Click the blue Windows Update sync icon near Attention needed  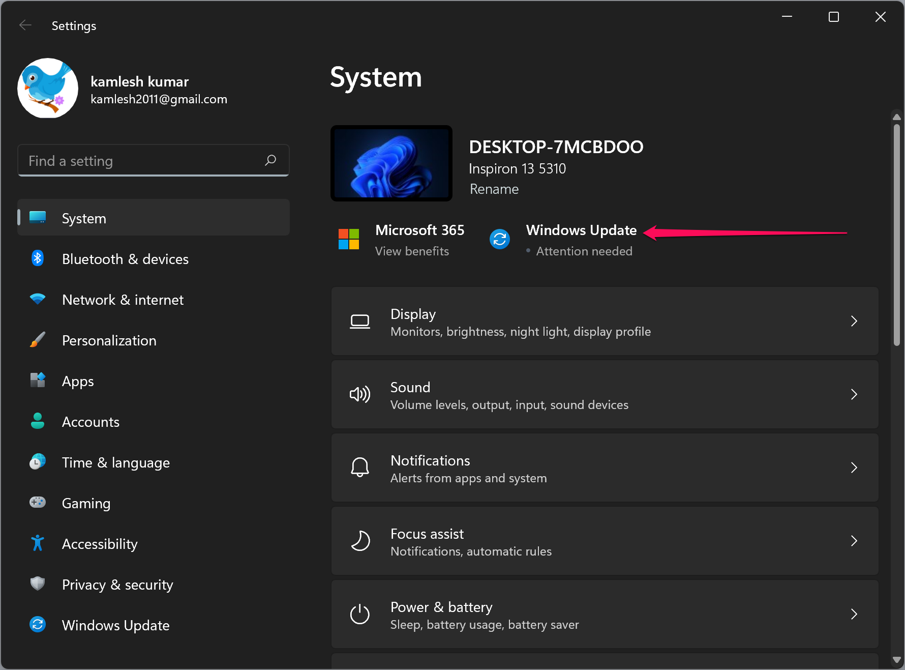[x=500, y=239]
